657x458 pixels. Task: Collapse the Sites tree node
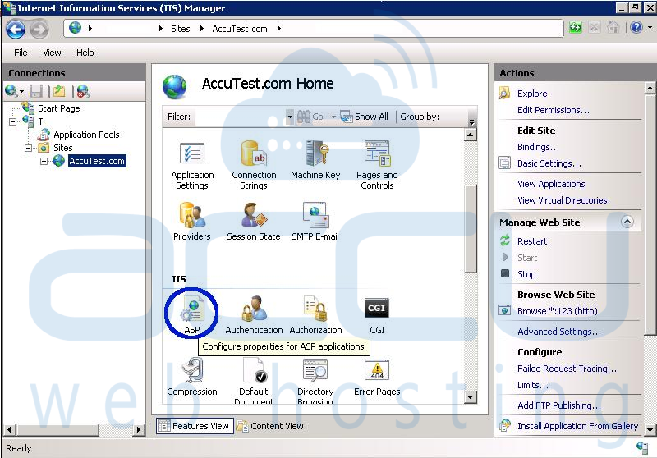(28, 148)
